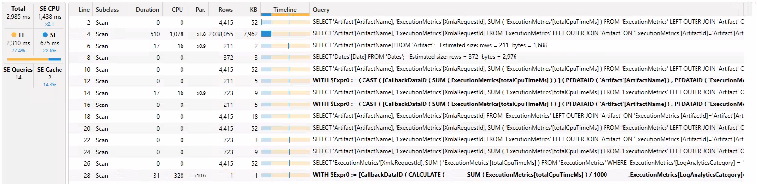Click the SE Cache 2 metric
Image resolution: width=757 pixels, height=184 pixels.
click(50, 77)
